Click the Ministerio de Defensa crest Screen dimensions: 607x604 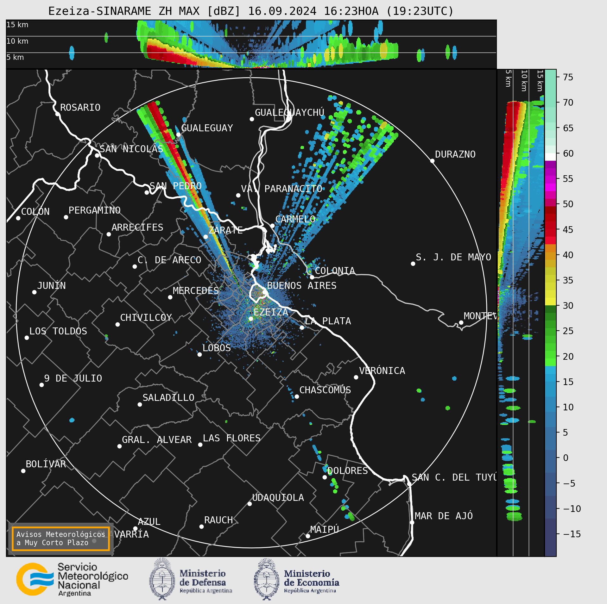[162, 579]
